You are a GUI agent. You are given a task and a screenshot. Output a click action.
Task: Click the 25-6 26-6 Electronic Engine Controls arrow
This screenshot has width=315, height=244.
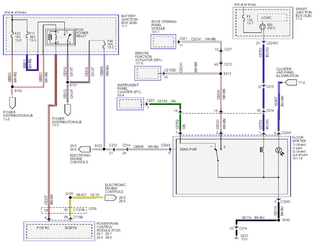[x=84, y=149]
